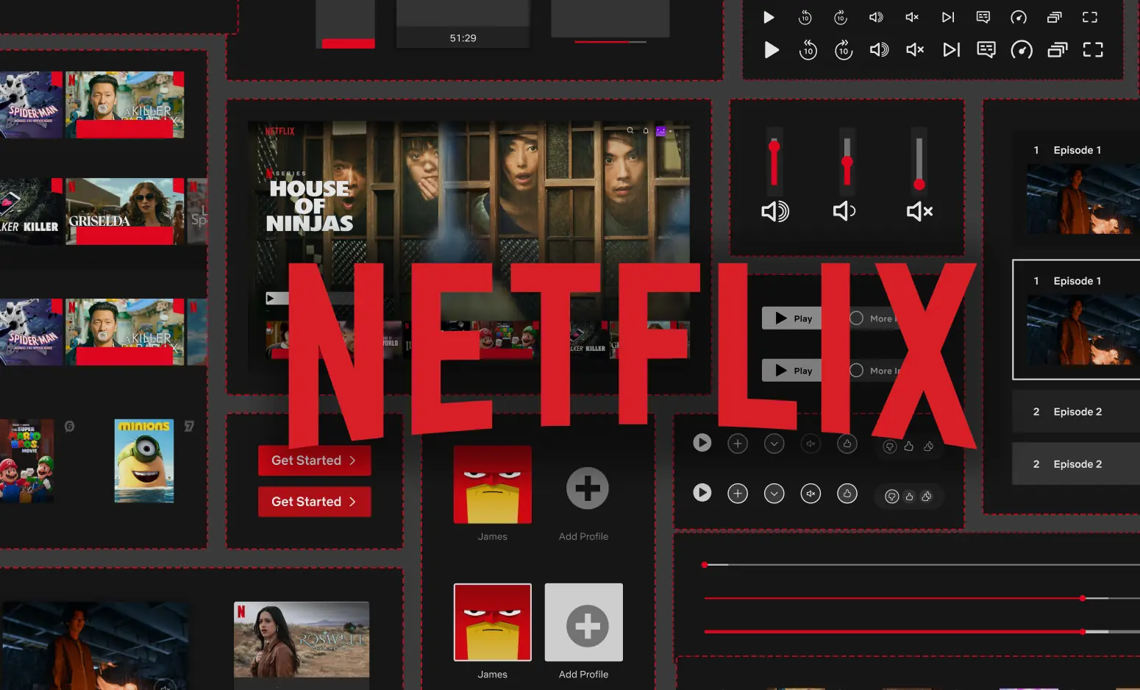Click the smaller episodes stack icon
The height and width of the screenshot is (690, 1140).
point(1054,17)
